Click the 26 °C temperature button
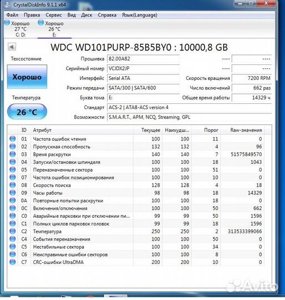The width and height of the screenshot is (285, 300). tap(27, 112)
